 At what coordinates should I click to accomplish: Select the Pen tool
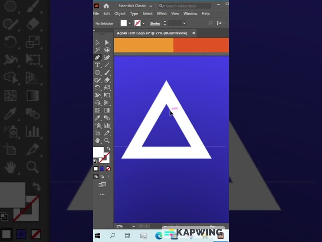point(97,57)
